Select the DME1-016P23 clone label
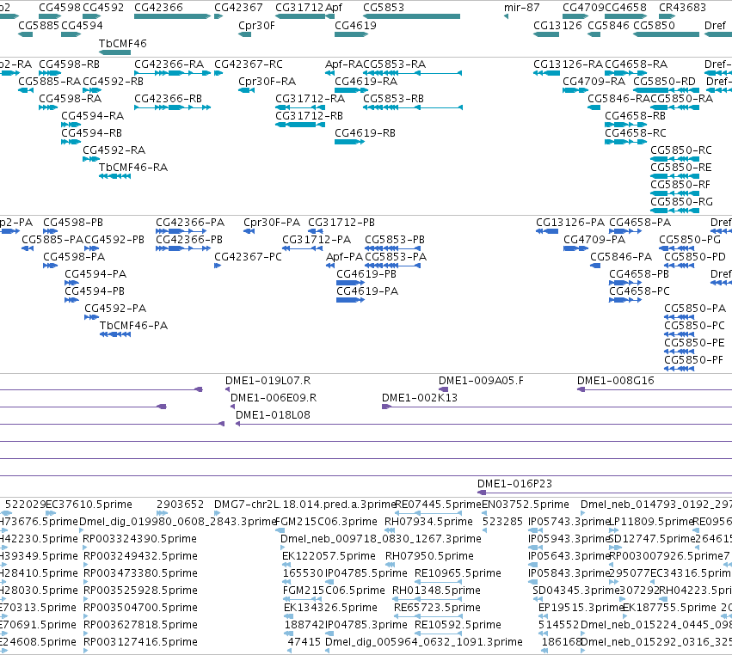This screenshot has width=732, height=655. [514, 484]
